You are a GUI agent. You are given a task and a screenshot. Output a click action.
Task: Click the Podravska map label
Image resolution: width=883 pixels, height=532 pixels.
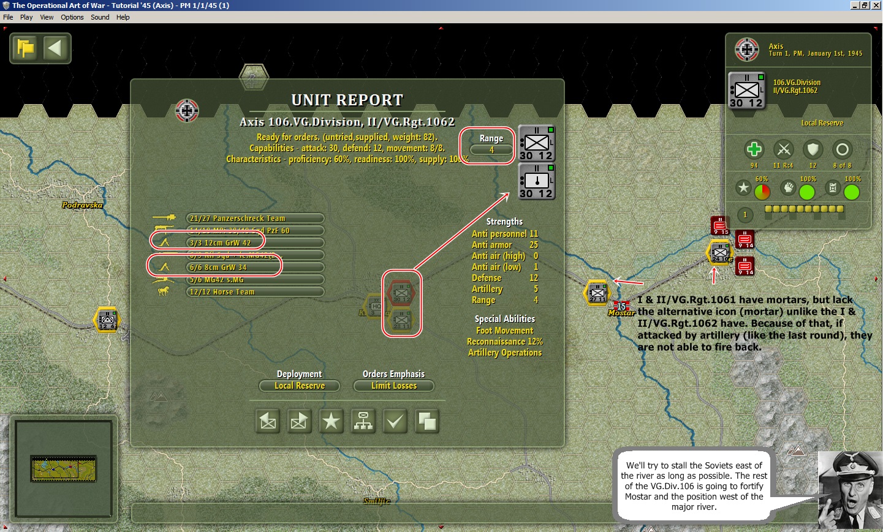pos(82,204)
